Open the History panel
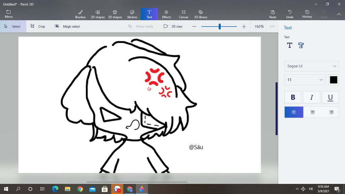Image resolution: width=345 pixels, height=194 pixels. point(307,14)
